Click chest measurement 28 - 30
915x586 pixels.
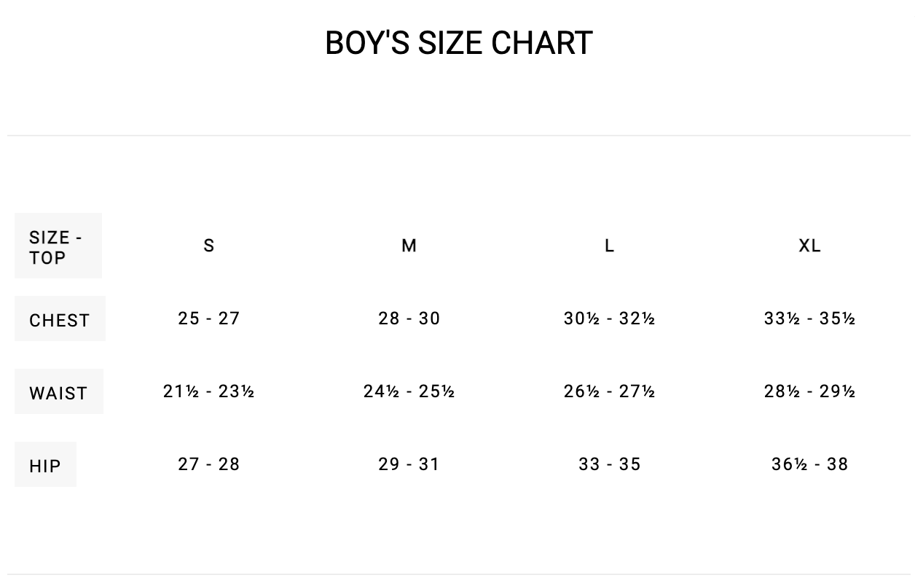point(409,319)
